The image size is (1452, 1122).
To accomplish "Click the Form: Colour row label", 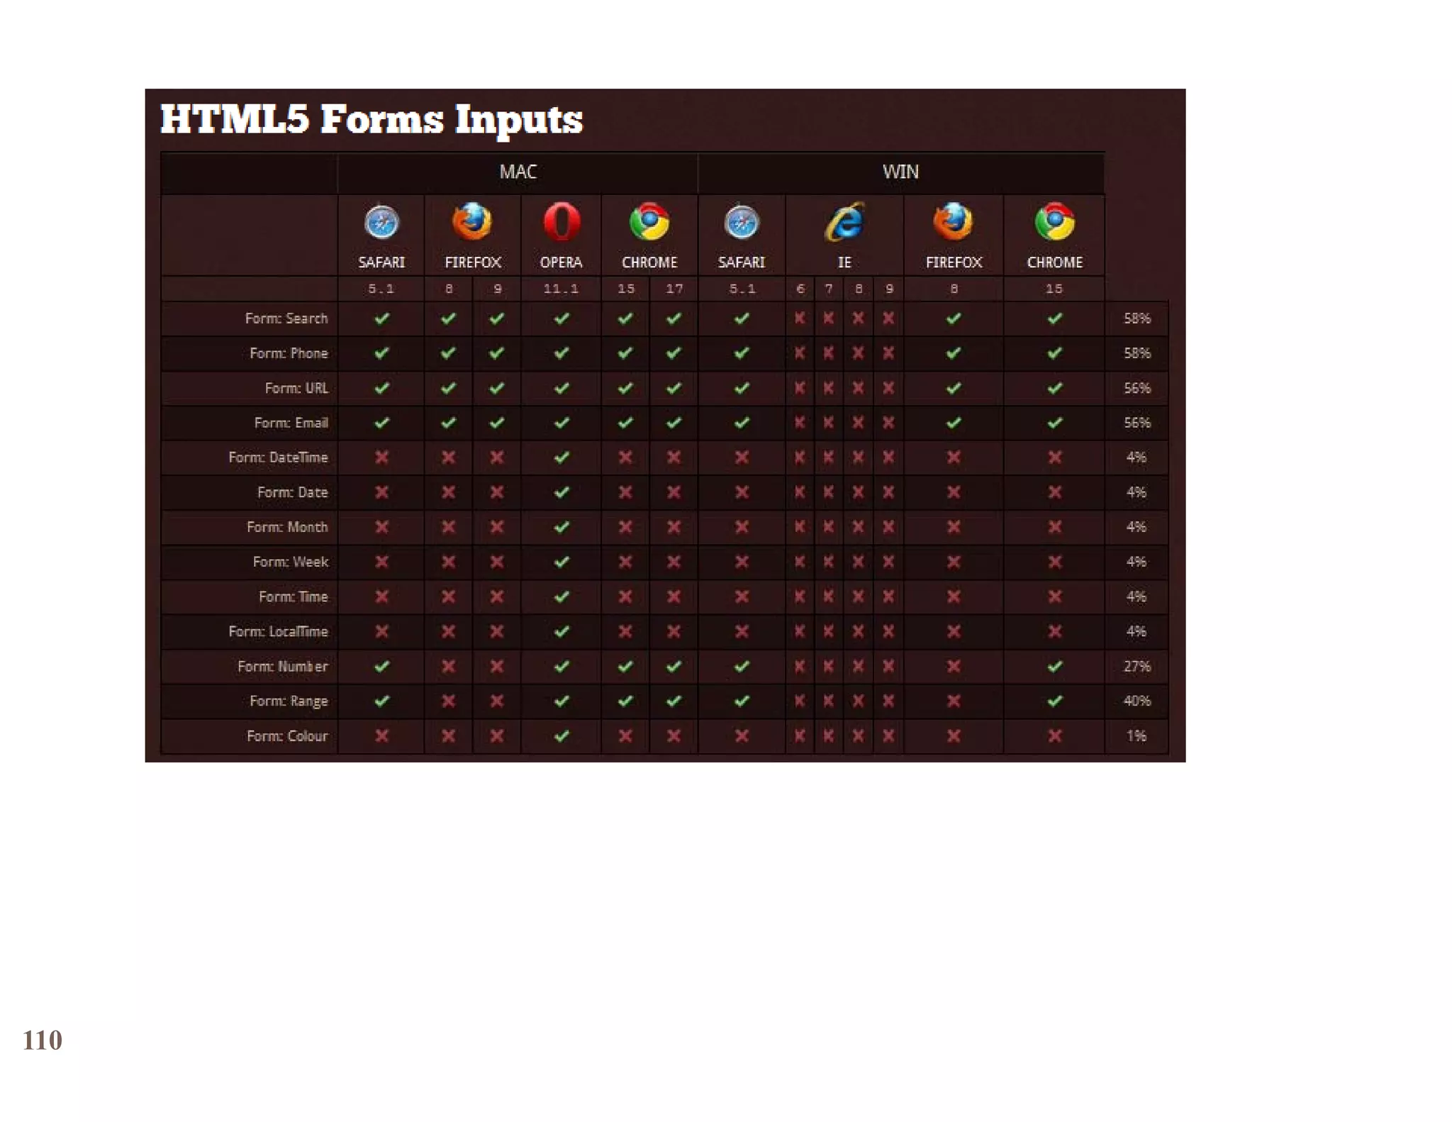I will [287, 736].
